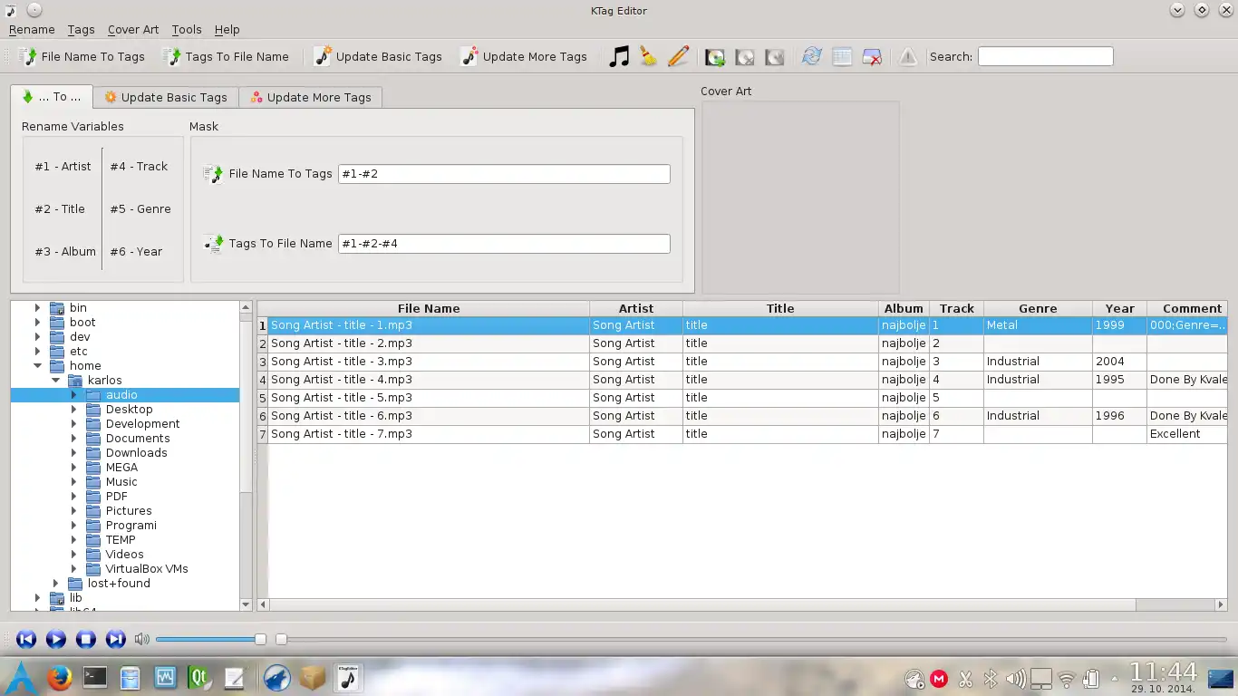Screen dimensions: 1238x696
Task: Click the pencil edit toolbar icon
Action: pyautogui.click(x=678, y=56)
